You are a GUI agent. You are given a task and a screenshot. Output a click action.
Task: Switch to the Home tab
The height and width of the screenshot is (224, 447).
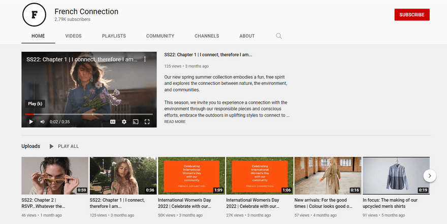coord(38,36)
